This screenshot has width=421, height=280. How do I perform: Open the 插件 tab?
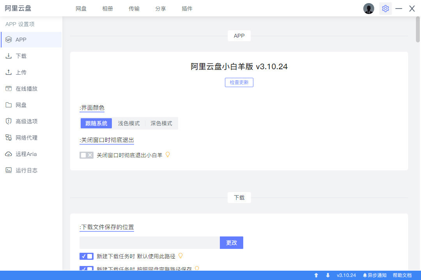(x=187, y=9)
